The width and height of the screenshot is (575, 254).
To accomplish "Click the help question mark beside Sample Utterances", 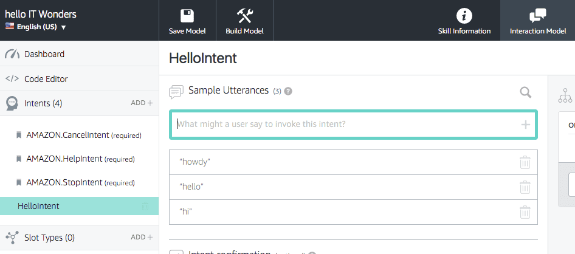I will [288, 91].
